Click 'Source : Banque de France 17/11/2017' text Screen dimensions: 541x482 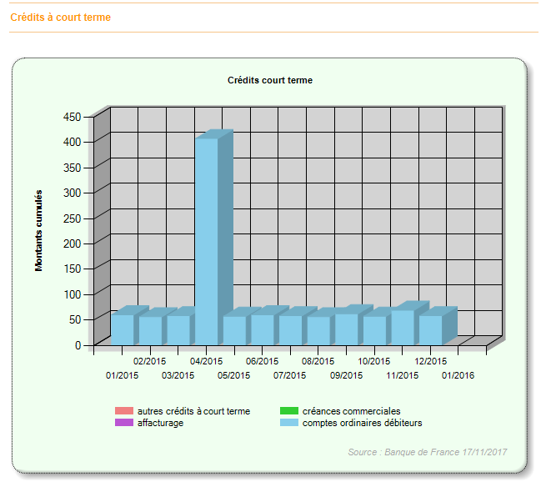pyautogui.click(x=428, y=452)
